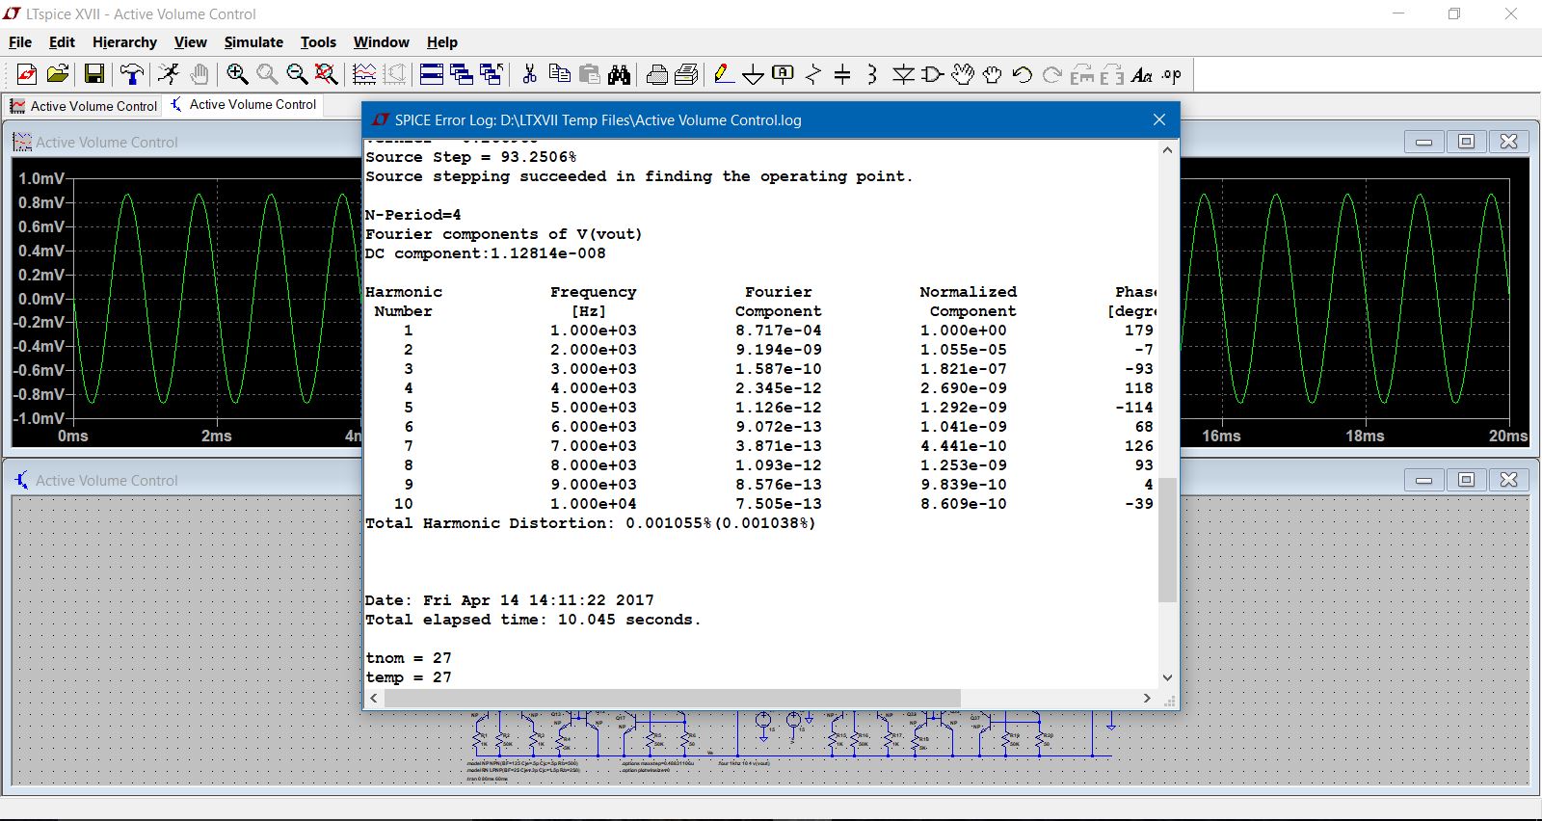Close the schematic sub-window
This screenshot has height=821, width=1542.
[1508, 480]
